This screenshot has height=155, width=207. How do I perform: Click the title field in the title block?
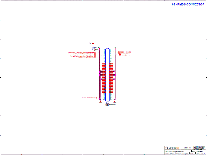click(x=178, y=152)
